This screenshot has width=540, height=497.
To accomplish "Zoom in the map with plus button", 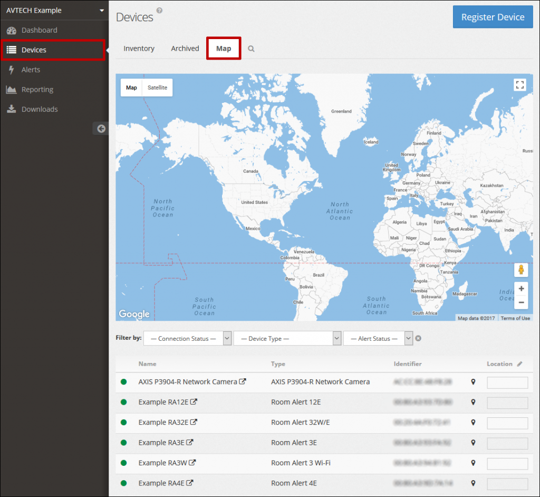I will click(521, 289).
